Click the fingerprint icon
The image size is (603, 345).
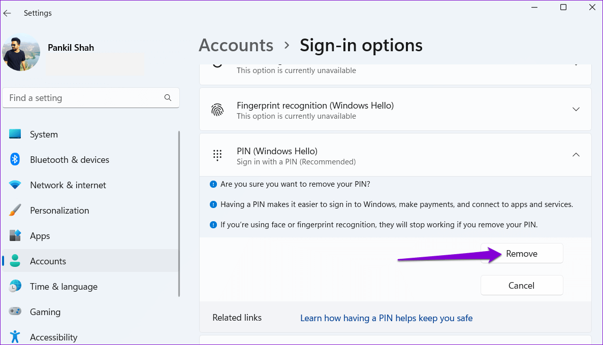217,110
